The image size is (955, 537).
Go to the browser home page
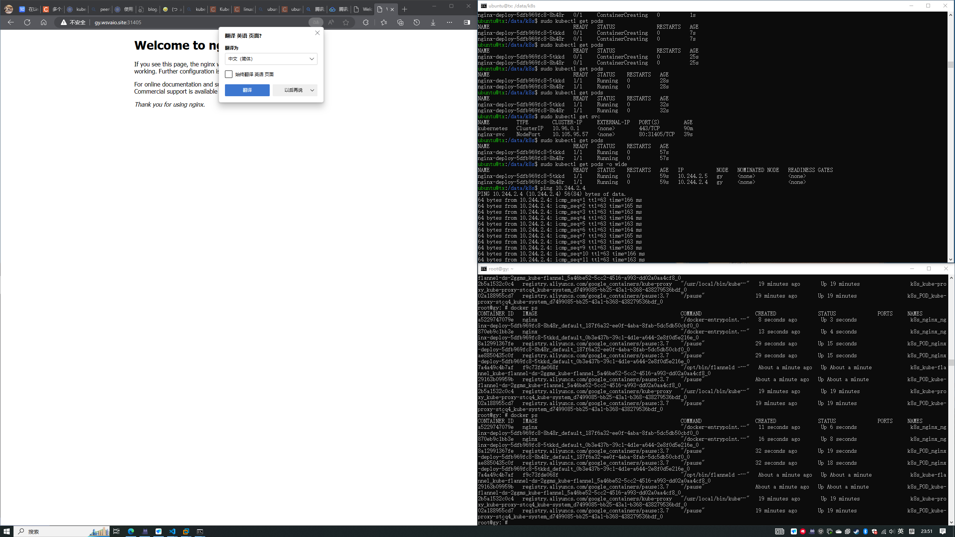coord(44,22)
